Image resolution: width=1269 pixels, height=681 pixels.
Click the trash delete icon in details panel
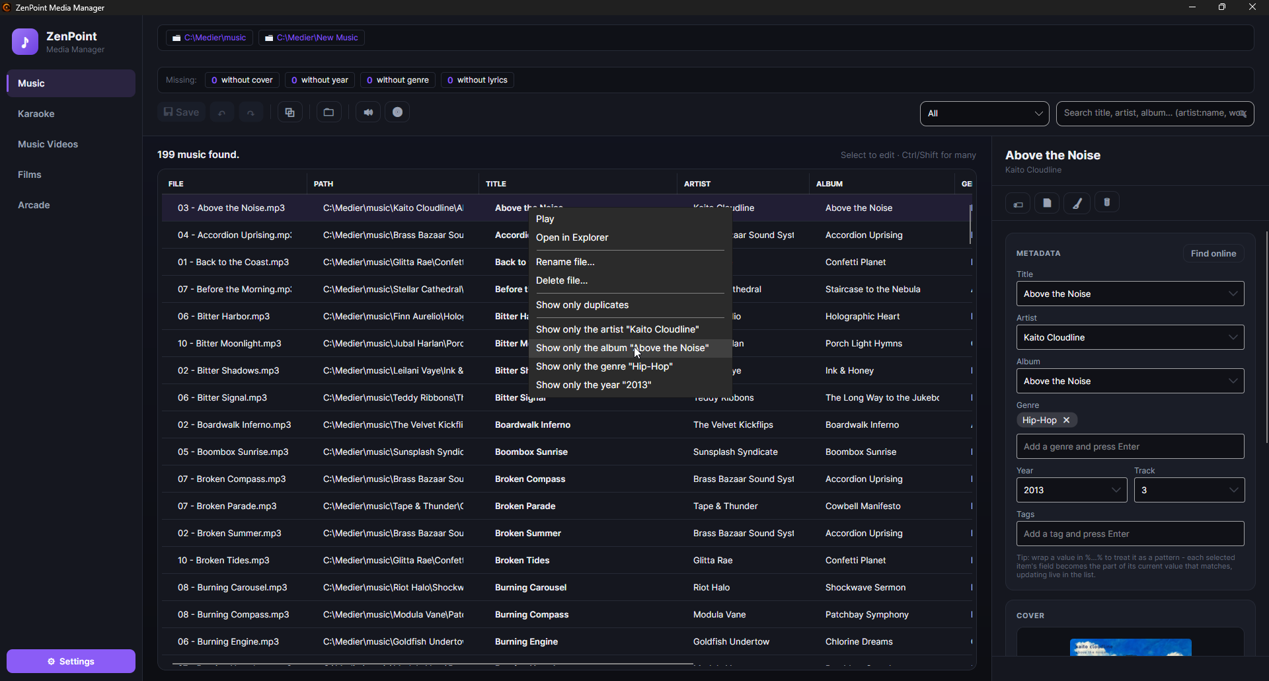[x=1107, y=203]
